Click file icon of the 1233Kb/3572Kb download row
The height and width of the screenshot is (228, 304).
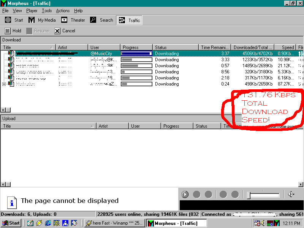click(x=11, y=59)
